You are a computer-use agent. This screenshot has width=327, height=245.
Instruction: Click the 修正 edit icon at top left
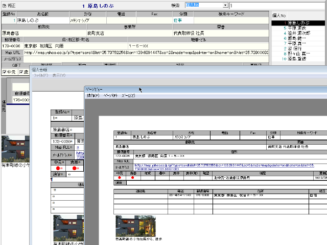pos(4,6)
